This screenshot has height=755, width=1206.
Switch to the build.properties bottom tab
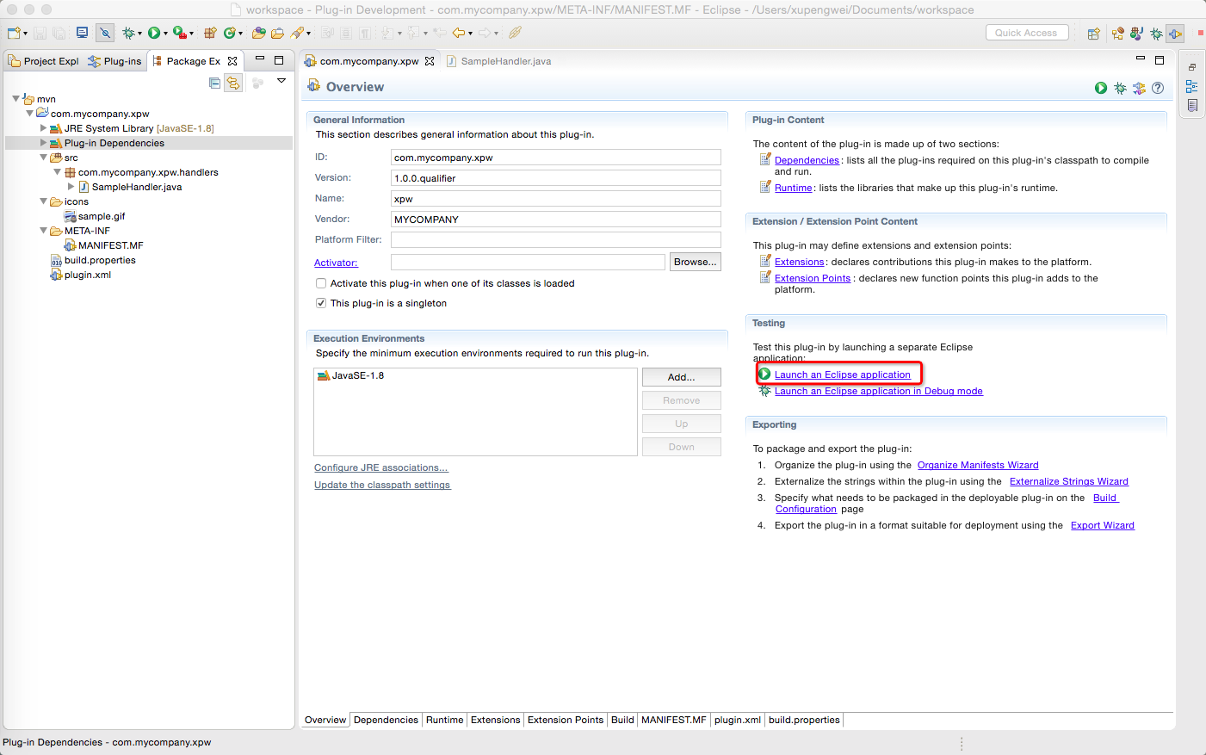coord(804,721)
